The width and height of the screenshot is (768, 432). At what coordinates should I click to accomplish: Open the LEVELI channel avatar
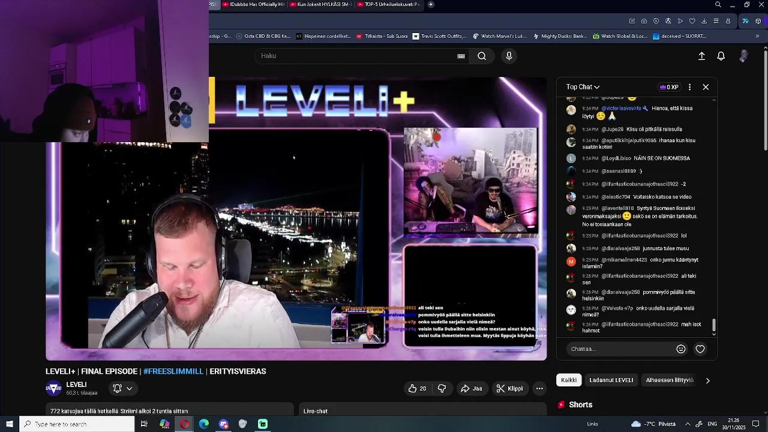coord(53,388)
